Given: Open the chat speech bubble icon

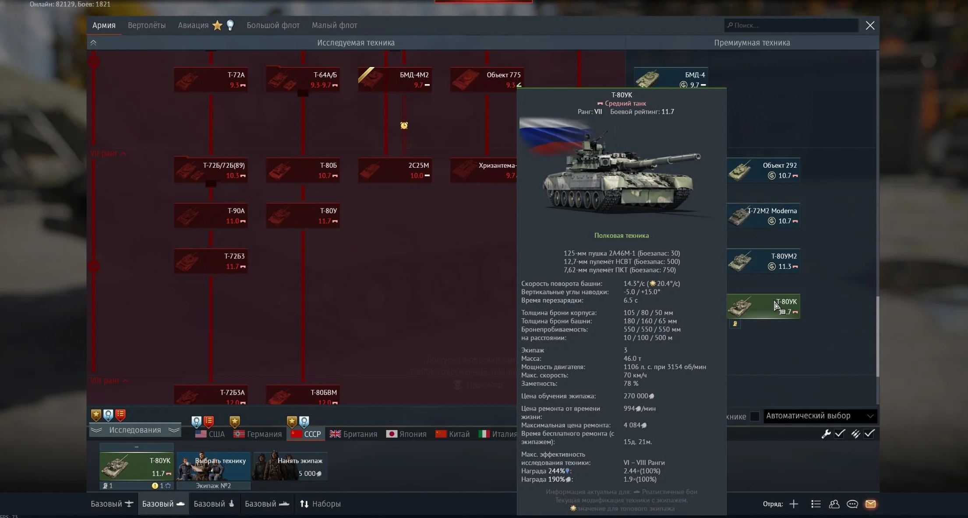Looking at the screenshot, I should 852,504.
